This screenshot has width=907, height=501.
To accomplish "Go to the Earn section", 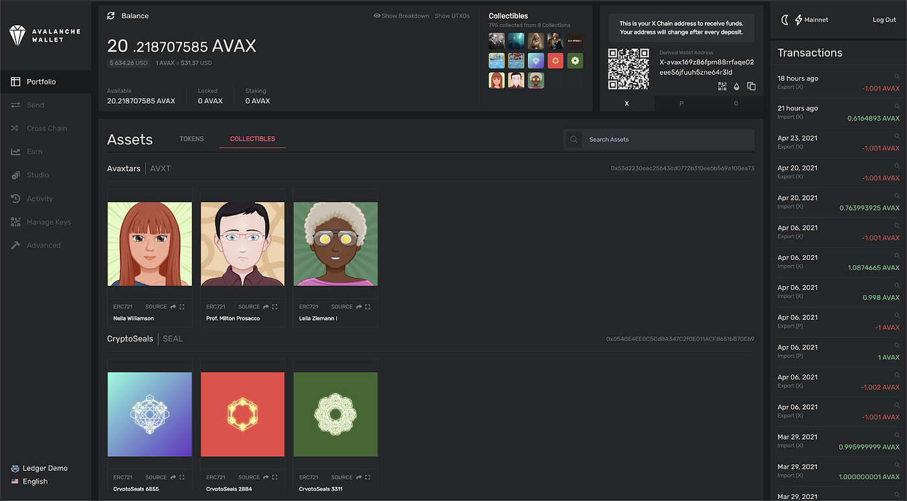I will (x=45, y=152).
